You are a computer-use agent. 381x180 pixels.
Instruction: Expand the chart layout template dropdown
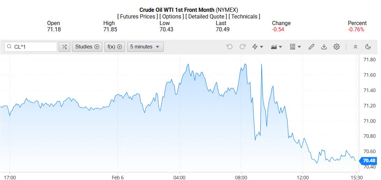coord(295,47)
